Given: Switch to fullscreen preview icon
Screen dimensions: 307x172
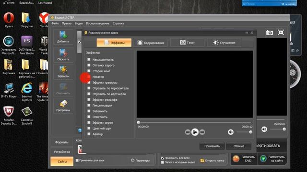Looking at the screenshot, I should [281, 32].
